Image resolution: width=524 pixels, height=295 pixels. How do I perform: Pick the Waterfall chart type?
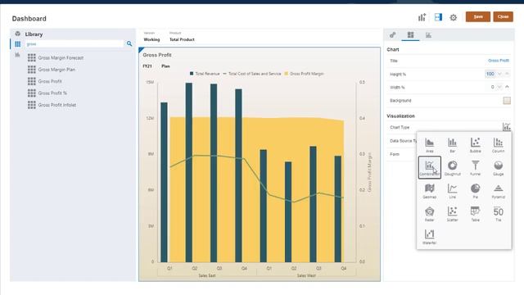pyautogui.click(x=429, y=236)
